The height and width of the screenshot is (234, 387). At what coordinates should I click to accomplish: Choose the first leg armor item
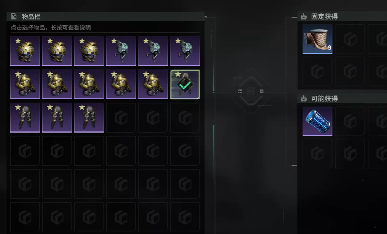click(x=25, y=118)
